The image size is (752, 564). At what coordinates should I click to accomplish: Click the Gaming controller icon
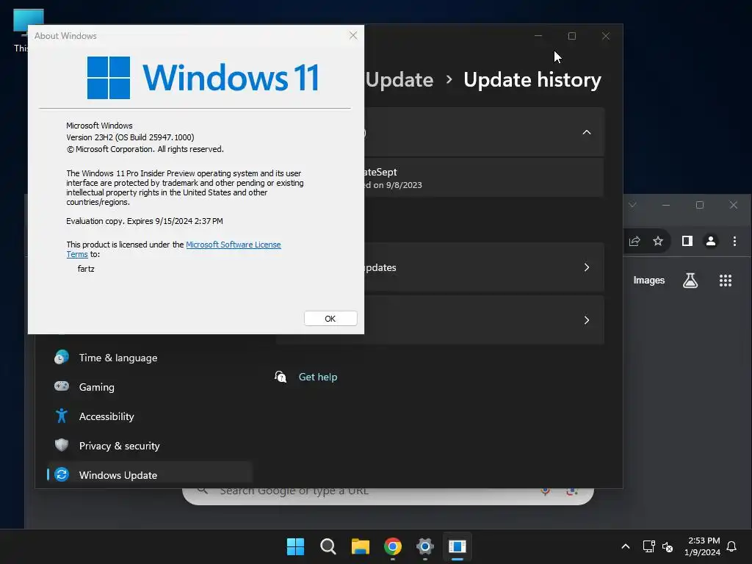(x=62, y=386)
